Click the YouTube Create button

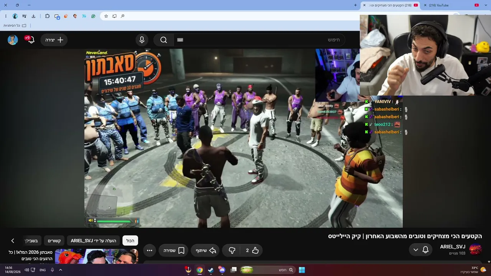[54, 40]
